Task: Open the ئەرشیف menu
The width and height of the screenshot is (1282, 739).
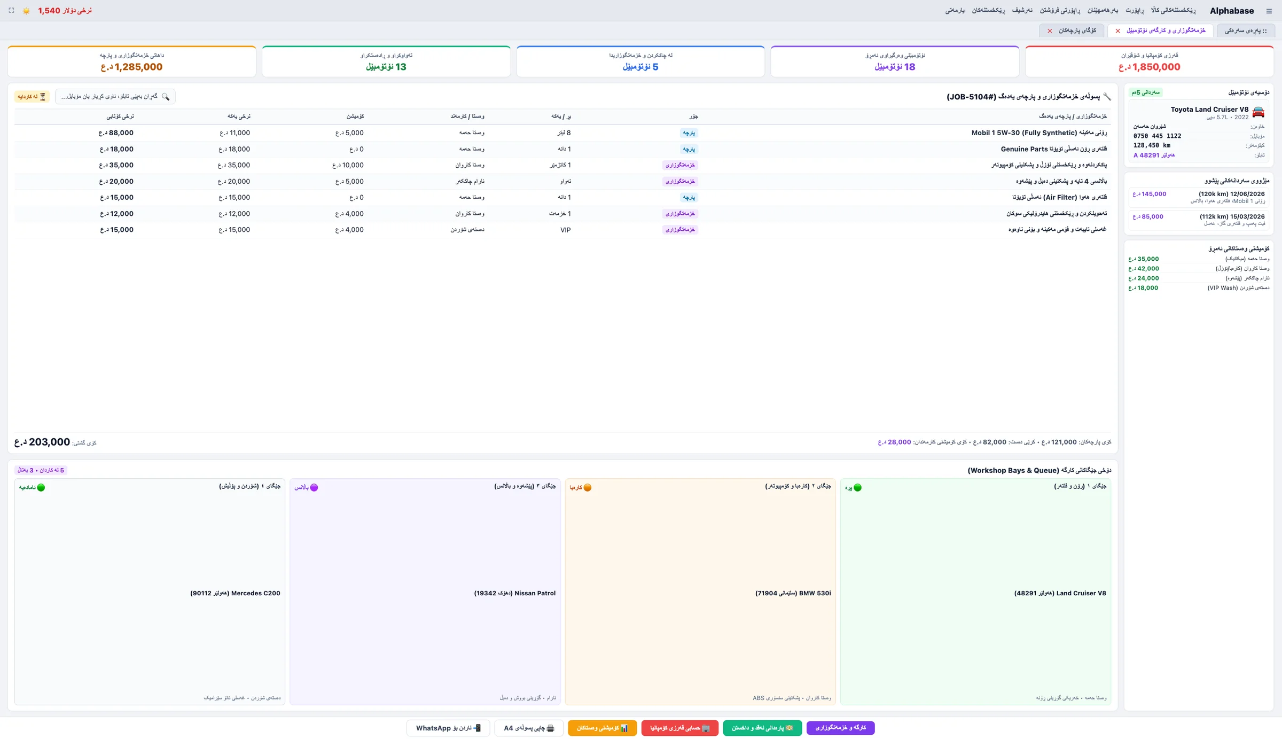Action: (x=1022, y=11)
